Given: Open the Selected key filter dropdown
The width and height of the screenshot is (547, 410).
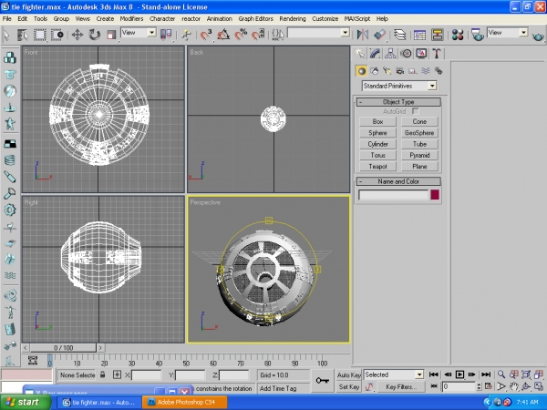Looking at the screenshot, I should (x=394, y=374).
